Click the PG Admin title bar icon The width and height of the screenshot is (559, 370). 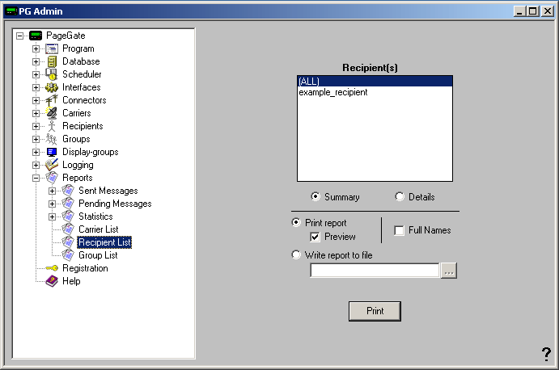pyautogui.click(x=12, y=11)
